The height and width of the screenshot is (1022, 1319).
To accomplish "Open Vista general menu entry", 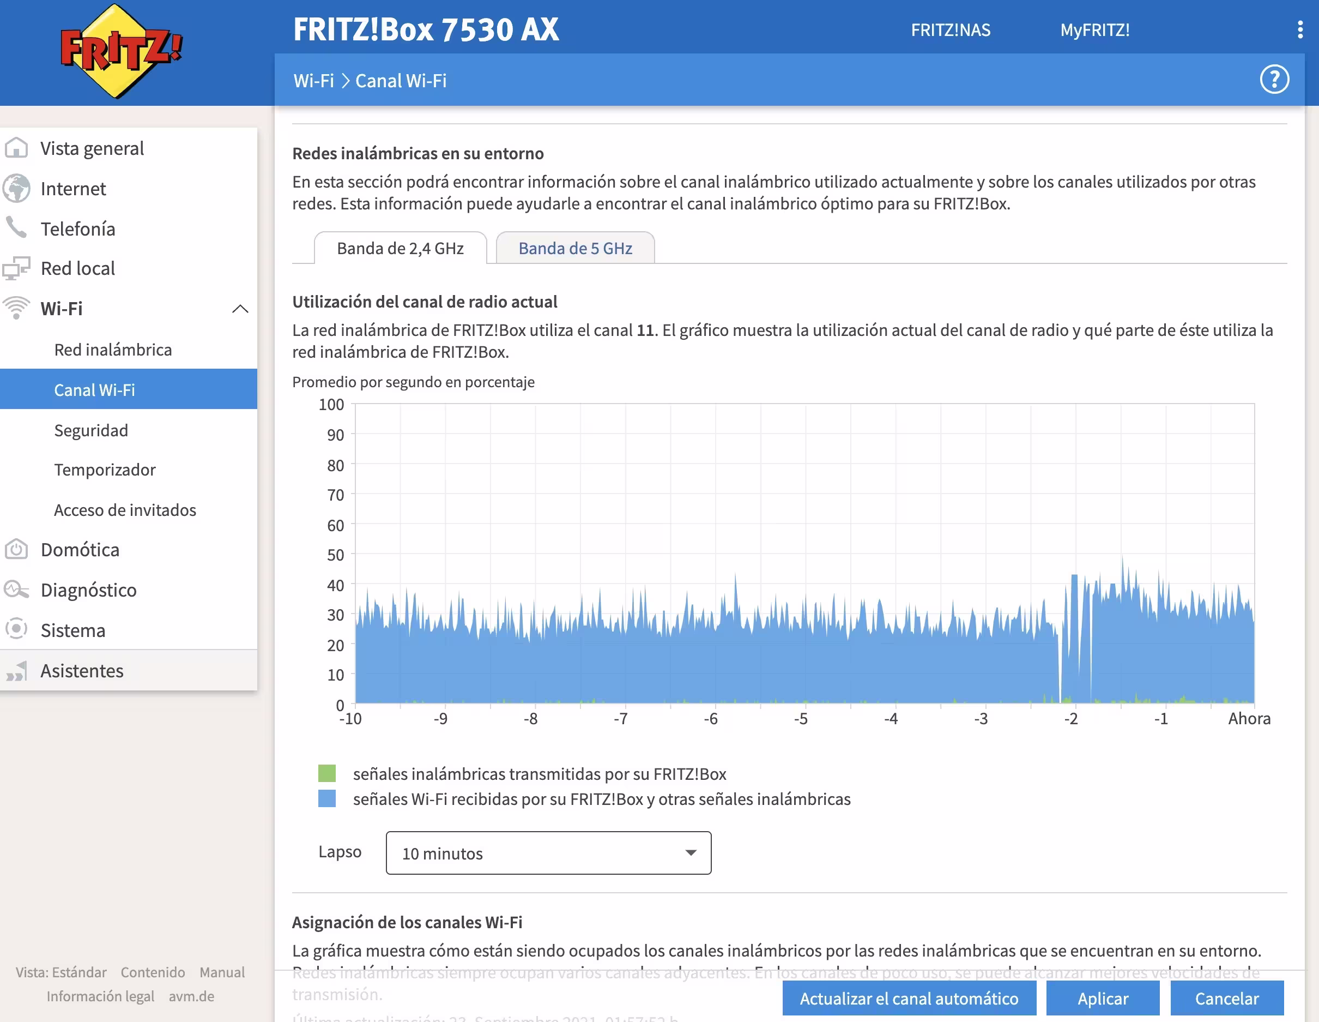I will [x=129, y=148].
